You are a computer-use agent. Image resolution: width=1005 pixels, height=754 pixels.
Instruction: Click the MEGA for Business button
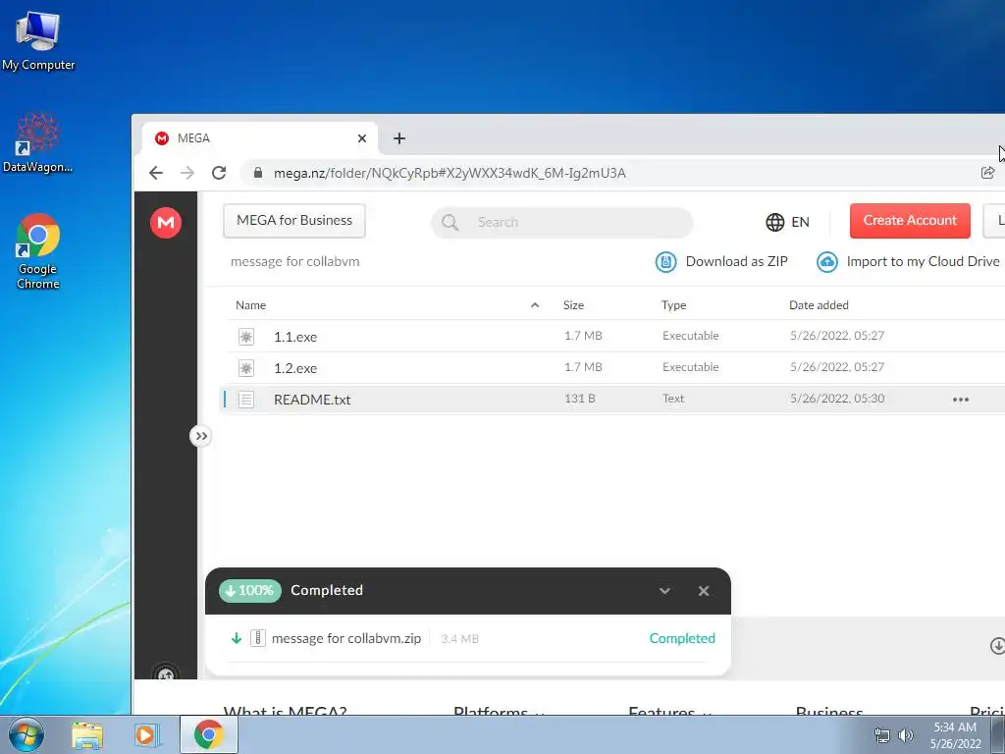click(294, 221)
